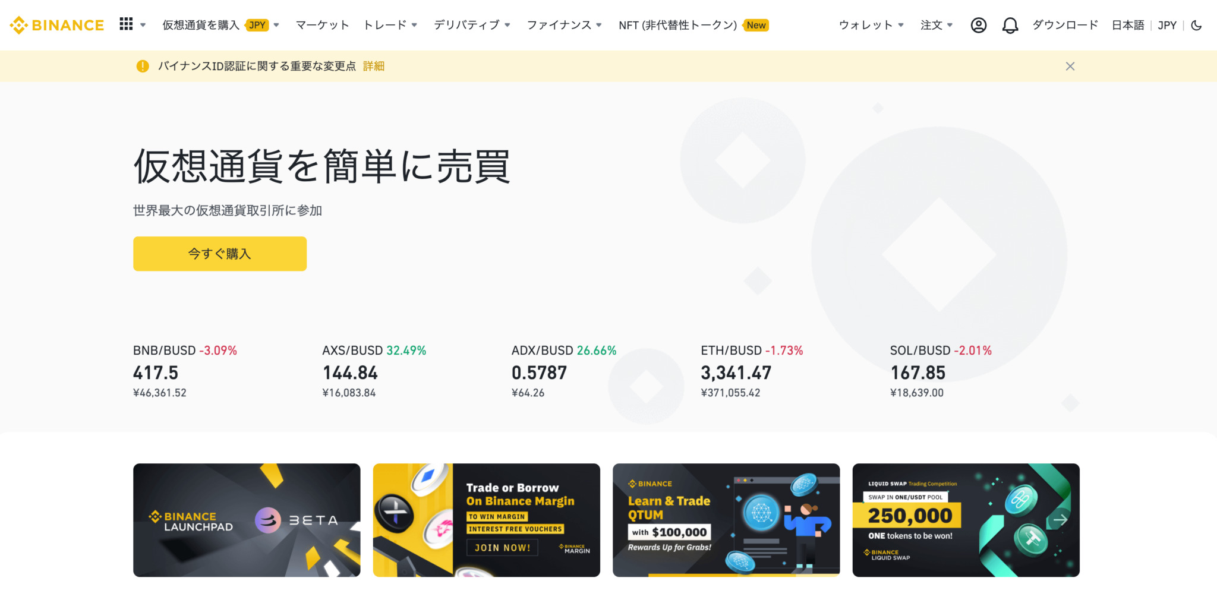Open the Trade or Borrow Margin banner
The width and height of the screenshot is (1217, 603).
[x=487, y=520]
